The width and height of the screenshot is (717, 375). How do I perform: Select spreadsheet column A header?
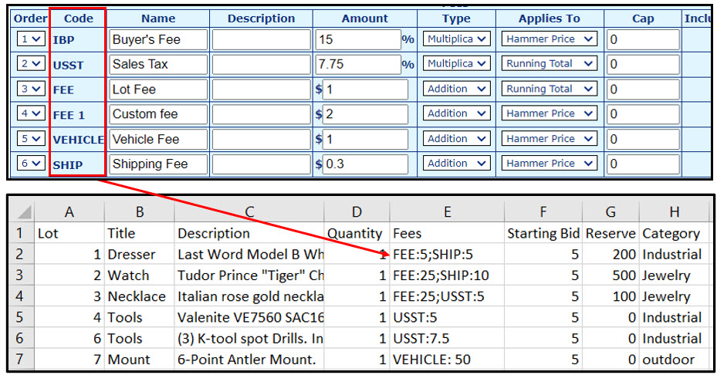(x=69, y=211)
